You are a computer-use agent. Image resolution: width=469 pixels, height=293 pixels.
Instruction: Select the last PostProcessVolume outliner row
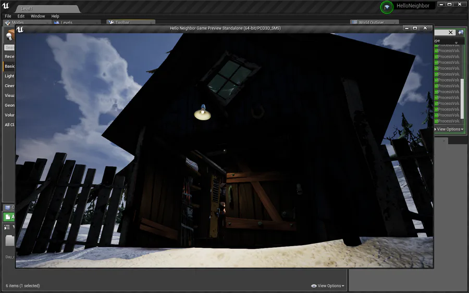click(447, 121)
